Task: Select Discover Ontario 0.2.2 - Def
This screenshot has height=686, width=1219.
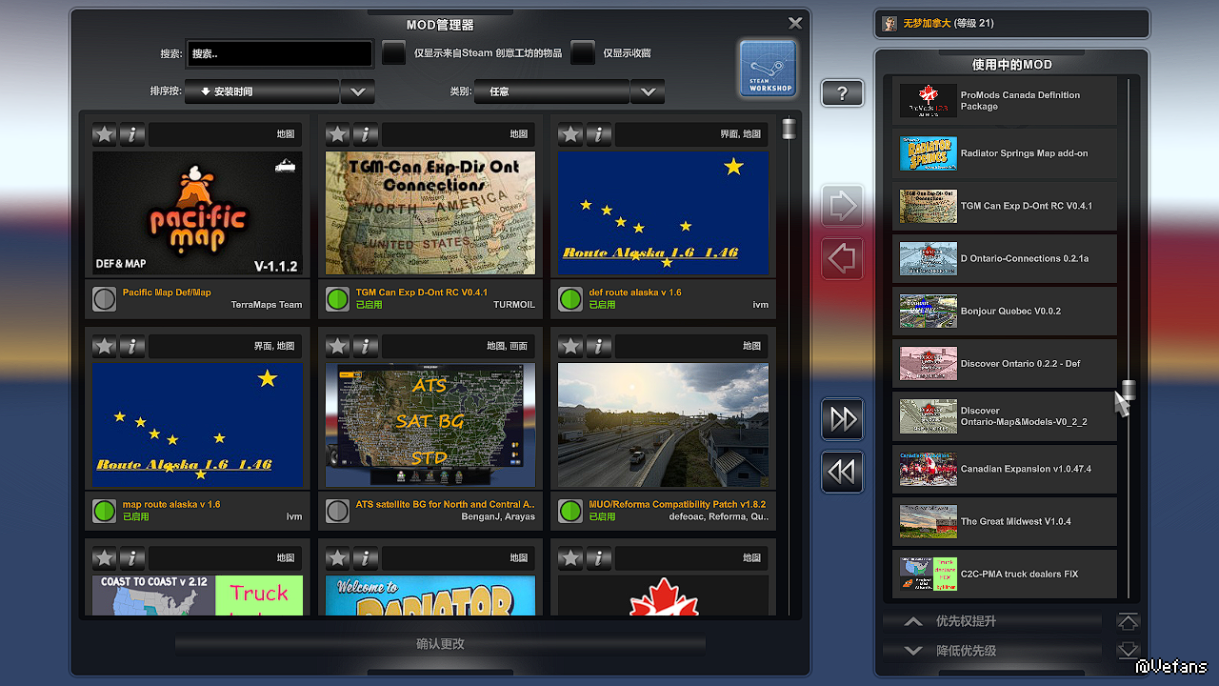Action: click(1005, 364)
